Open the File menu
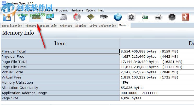 click(x=3, y=10)
